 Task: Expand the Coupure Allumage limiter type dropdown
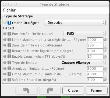click(82, 62)
